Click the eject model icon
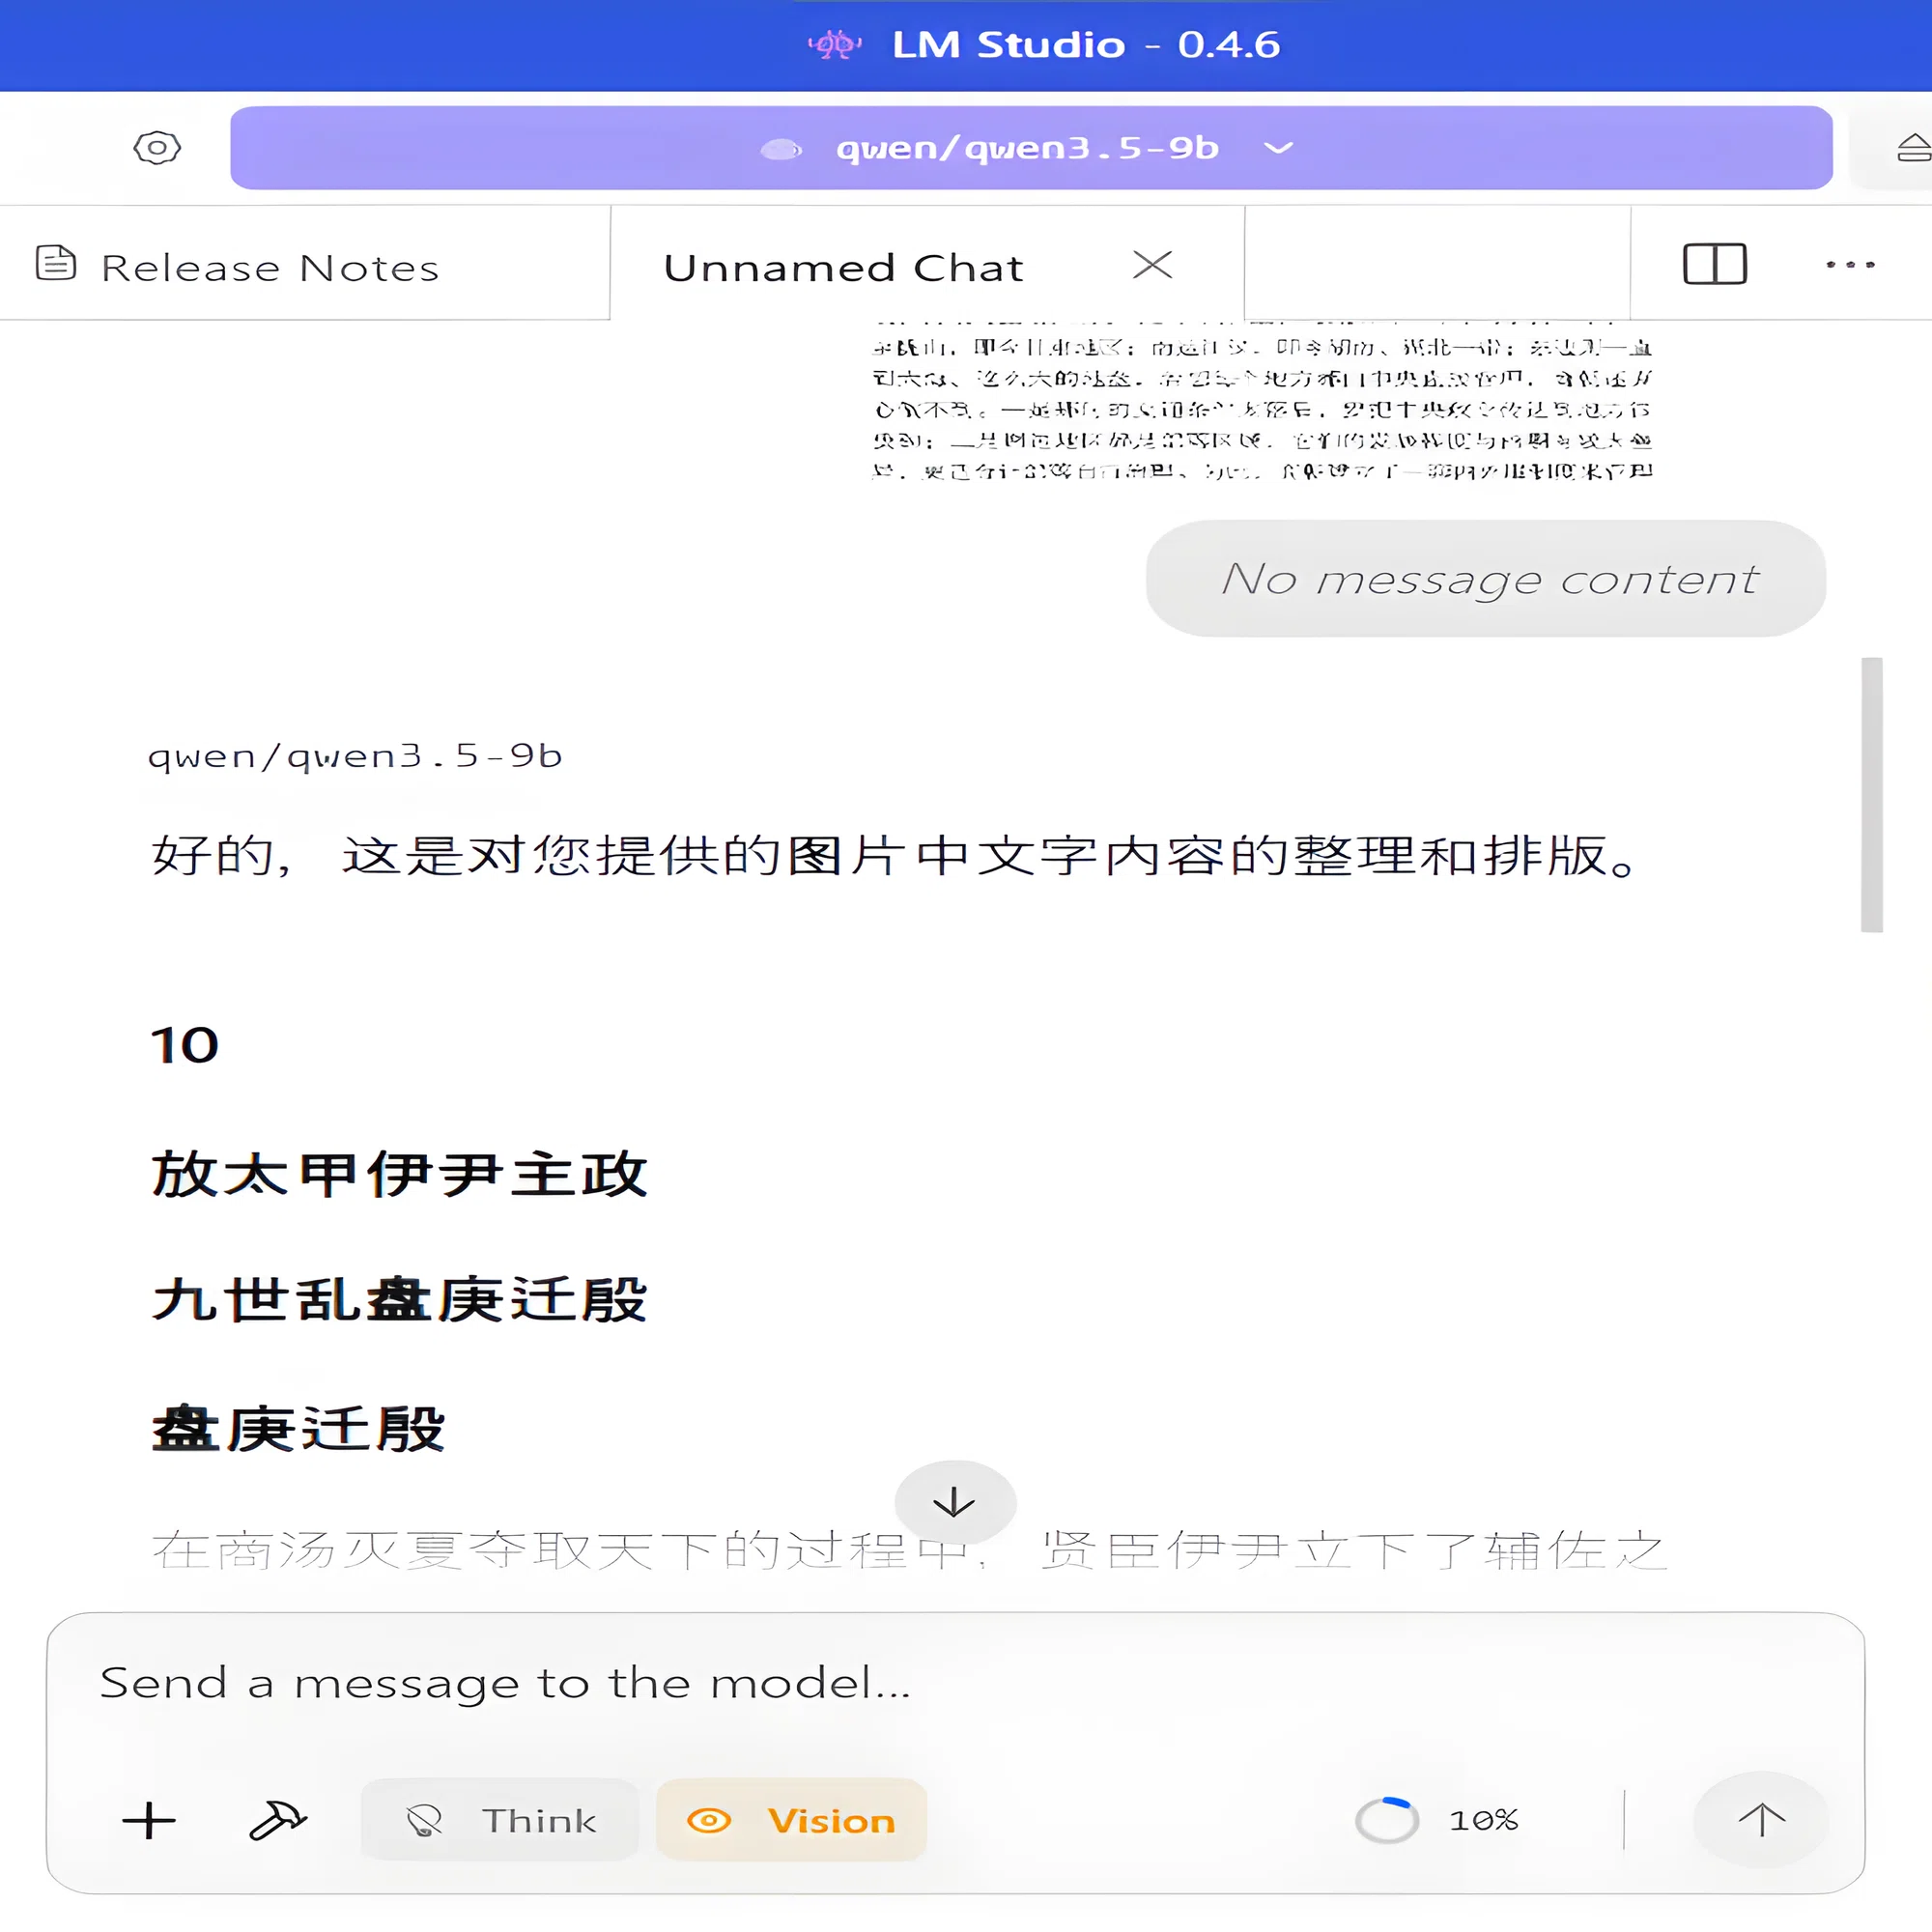Image resolution: width=1932 pixels, height=1932 pixels. tap(1914, 148)
